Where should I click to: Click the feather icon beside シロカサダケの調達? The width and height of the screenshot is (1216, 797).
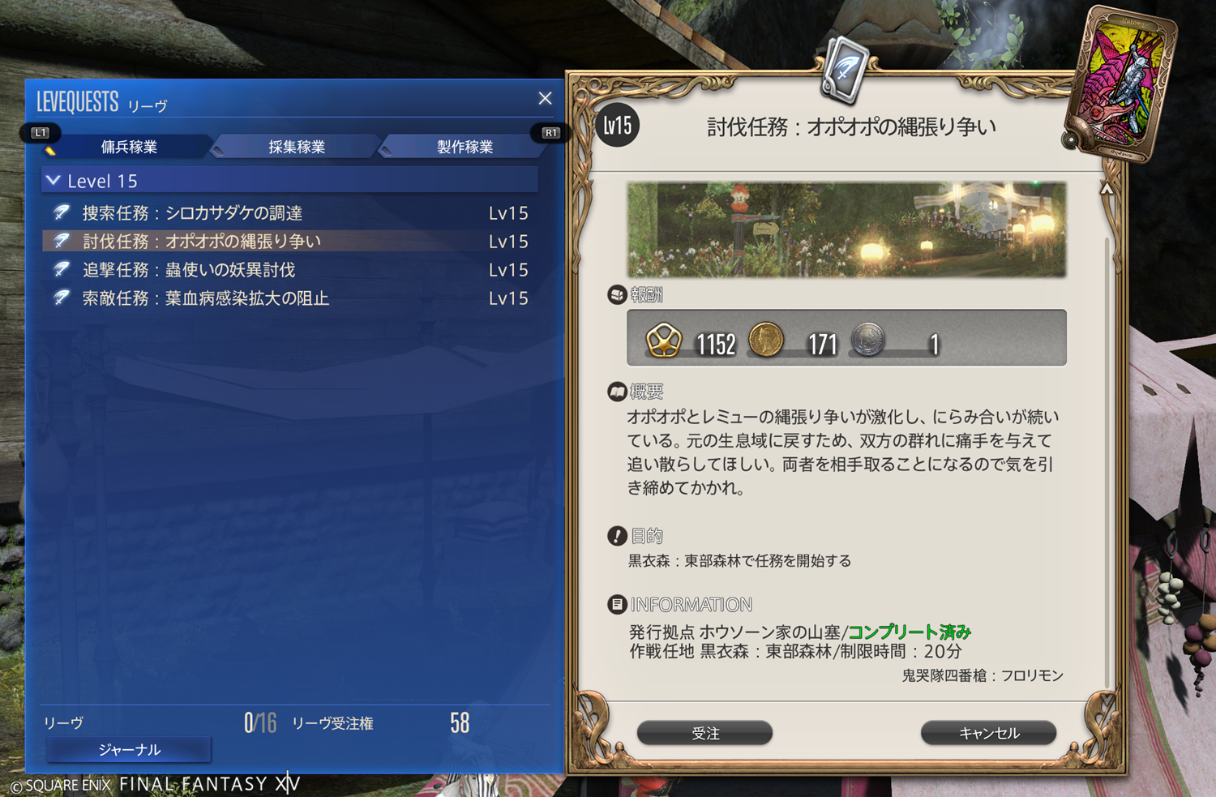(x=62, y=212)
